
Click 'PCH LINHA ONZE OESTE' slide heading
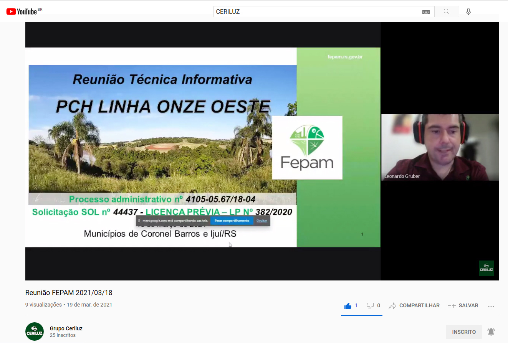[x=163, y=107]
